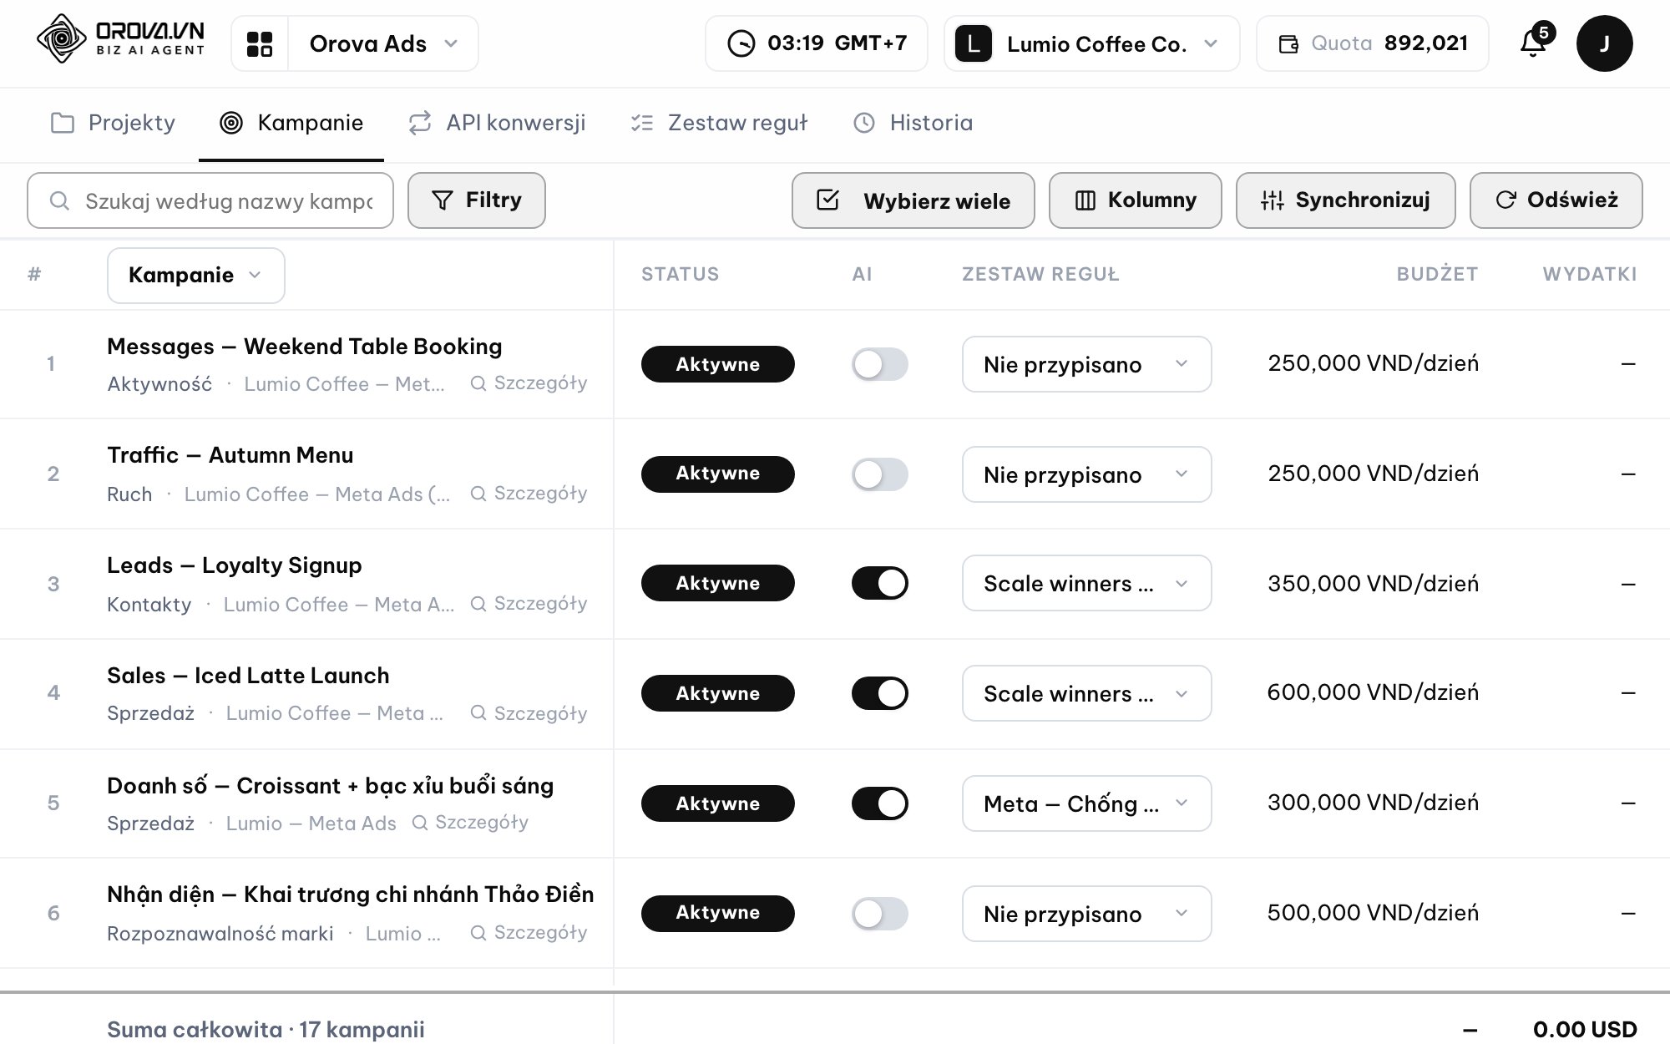Click the Lumio Coffee Co. L logo
Screen dimensions: 1670x1044
pos(973,43)
